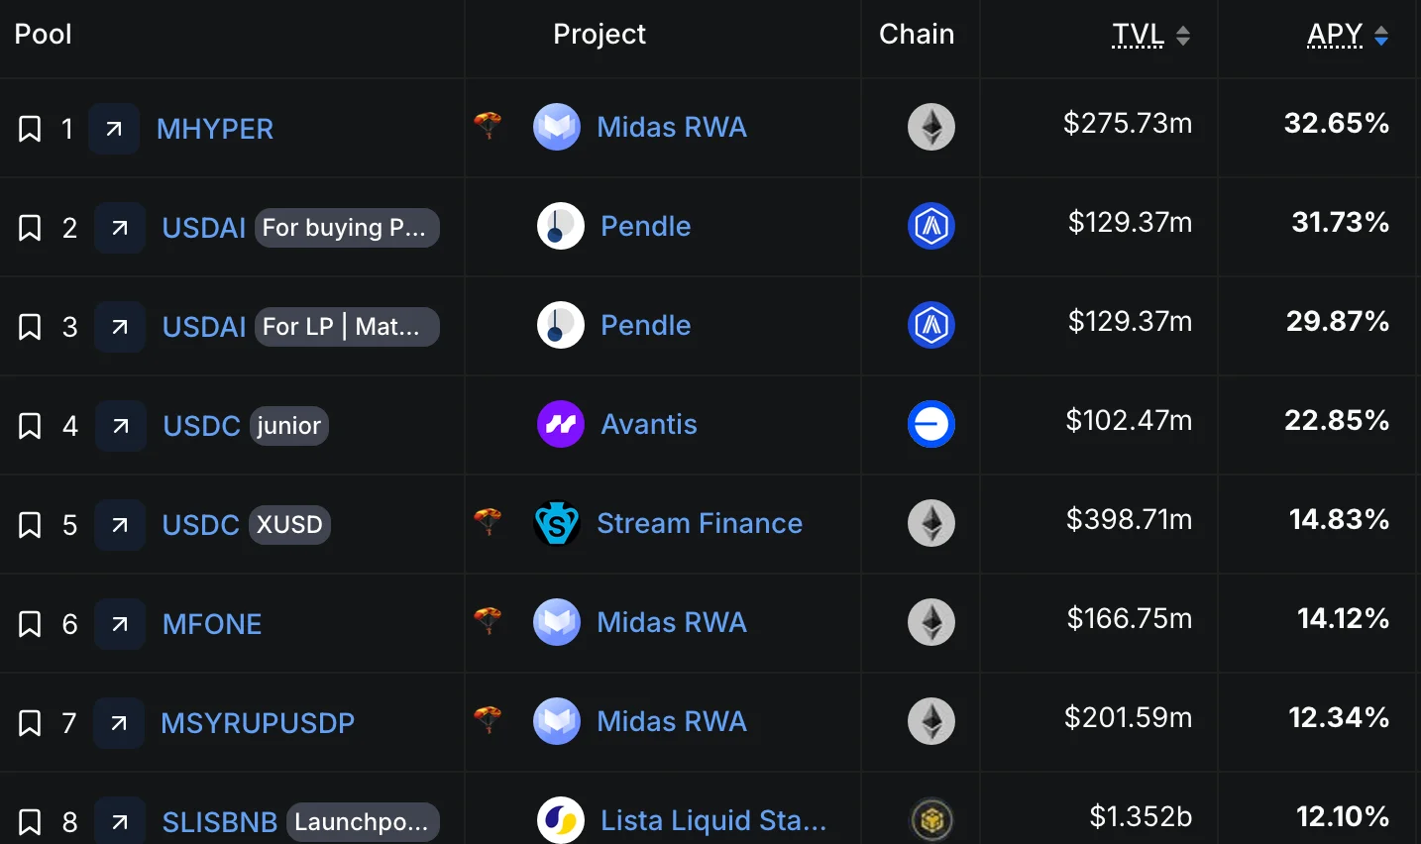Screen dimensions: 1421x844
Task: Click the Ethereum chain icon in the MHYPER row
Action: [930, 127]
